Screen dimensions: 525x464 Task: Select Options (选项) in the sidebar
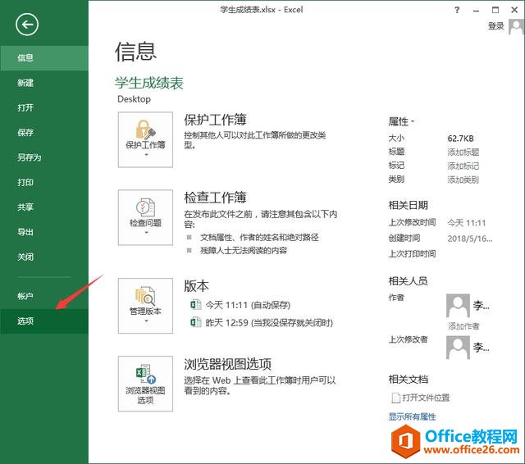(26, 321)
